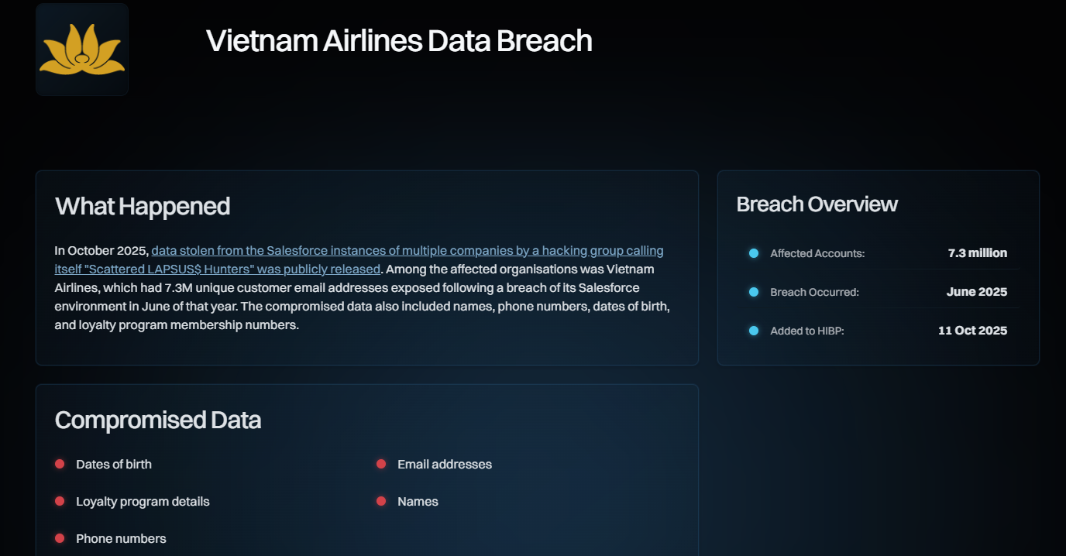Click the red dot next to Phone numbers
The height and width of the screenshot is (556, 1066).
pos(60,538)
